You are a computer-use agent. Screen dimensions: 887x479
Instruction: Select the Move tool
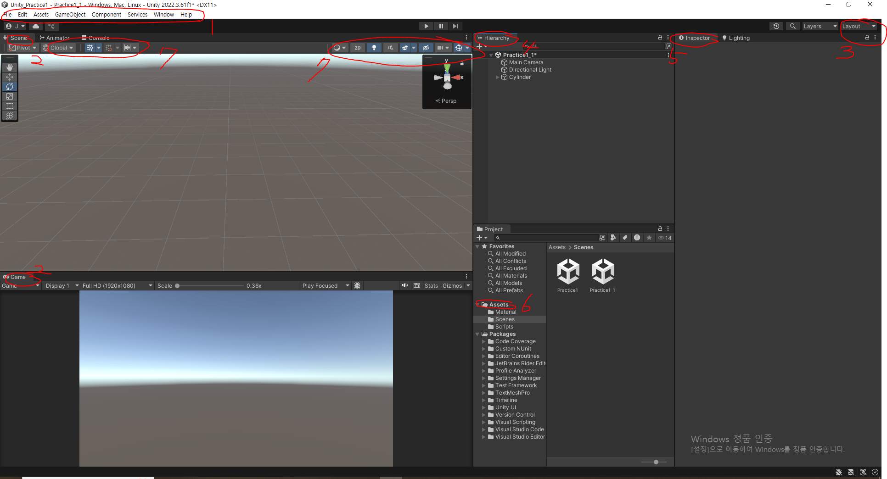pyautogui.click(x=10, y=77)
